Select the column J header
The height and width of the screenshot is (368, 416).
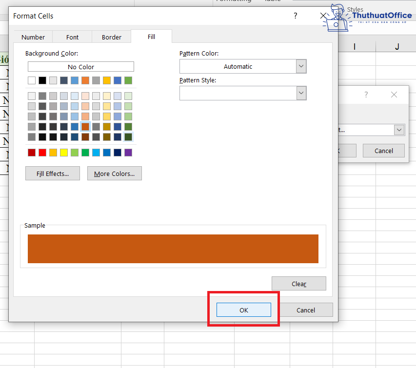pyautogui.click(x=397, y=46)
